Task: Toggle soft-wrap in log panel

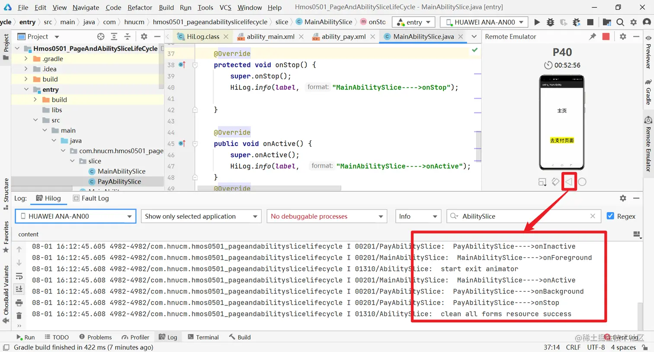Action: [x=19, y=276]
